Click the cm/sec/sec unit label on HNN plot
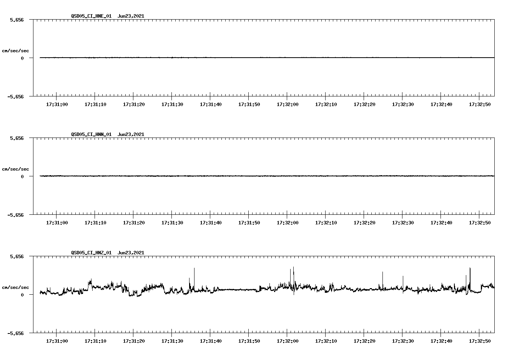The image size is (522, 355). coord(15,169)
